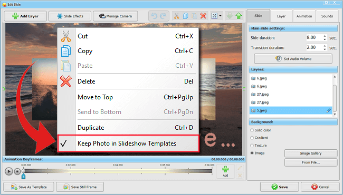Click the Slide duration value field

tap(314, 37)
